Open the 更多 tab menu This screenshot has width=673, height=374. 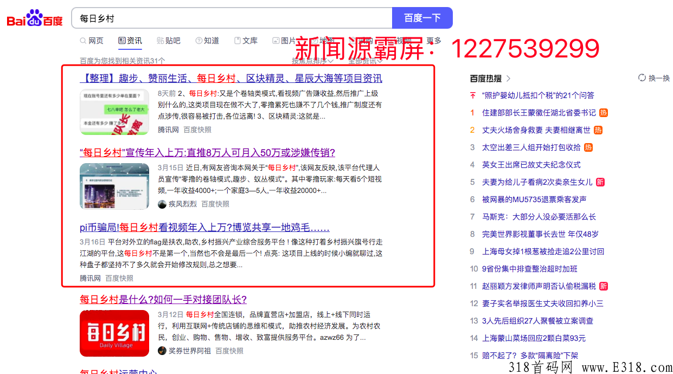434,41
